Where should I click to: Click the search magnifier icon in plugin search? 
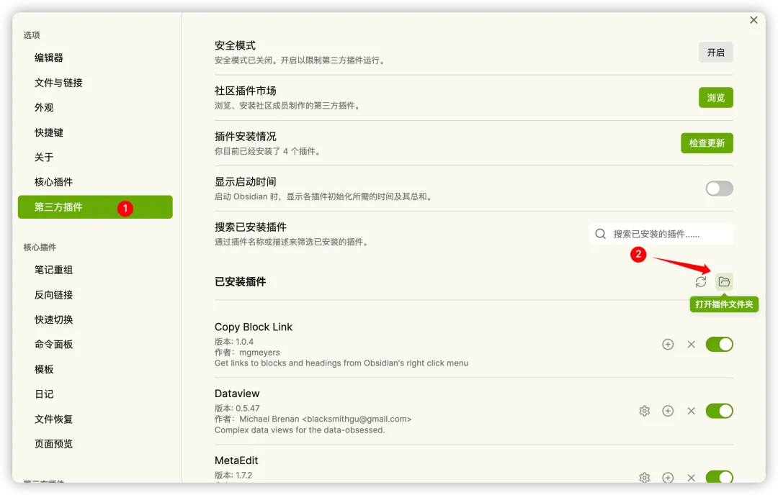[x=600, y=234]
